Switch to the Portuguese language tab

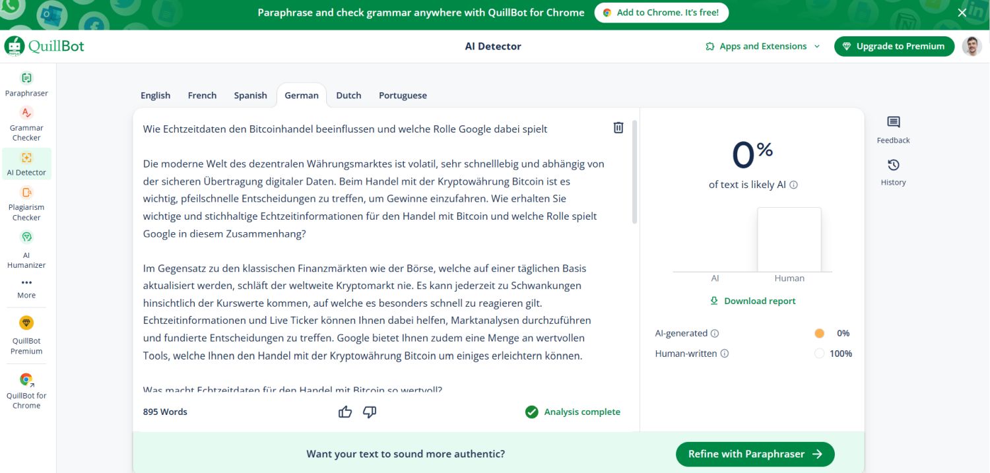click(403, 96)
